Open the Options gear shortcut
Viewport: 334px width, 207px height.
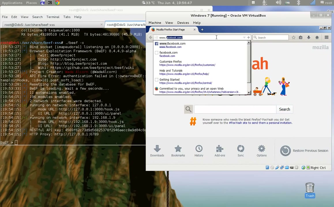262,151
